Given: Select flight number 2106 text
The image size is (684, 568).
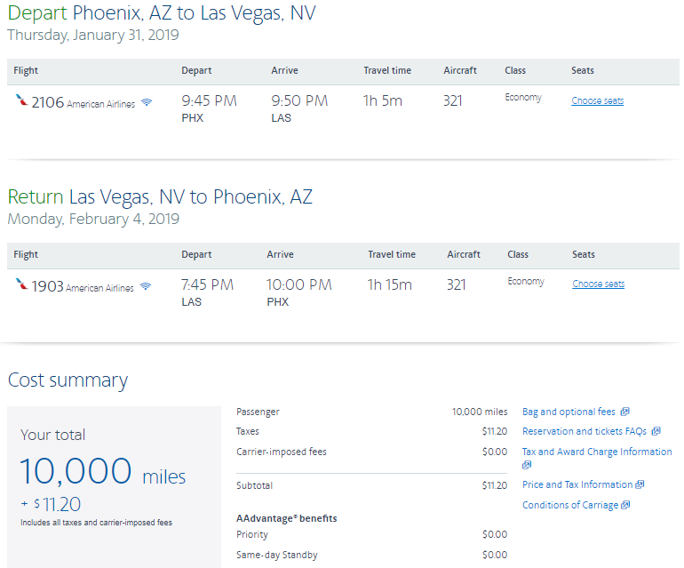Looking at the screenshot, I should (48, 102).
